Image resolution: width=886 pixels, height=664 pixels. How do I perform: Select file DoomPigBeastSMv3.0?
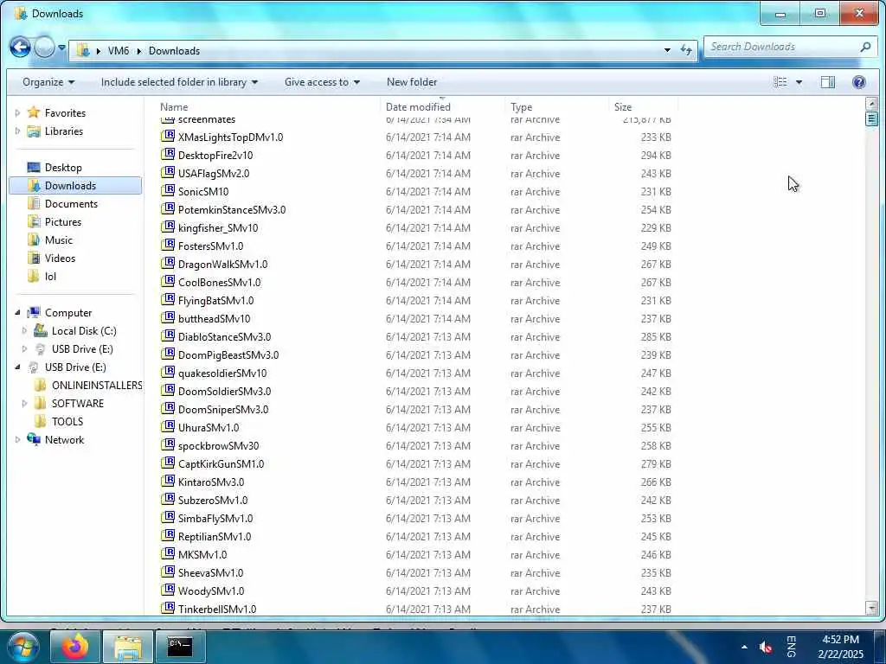point(228,354)
